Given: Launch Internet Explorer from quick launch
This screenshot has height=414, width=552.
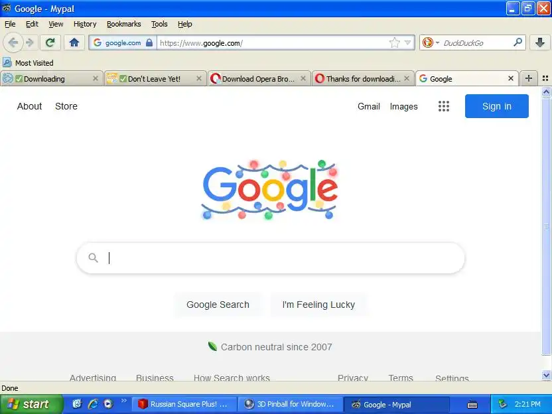Looking at the screenshot, I should 93,404.
